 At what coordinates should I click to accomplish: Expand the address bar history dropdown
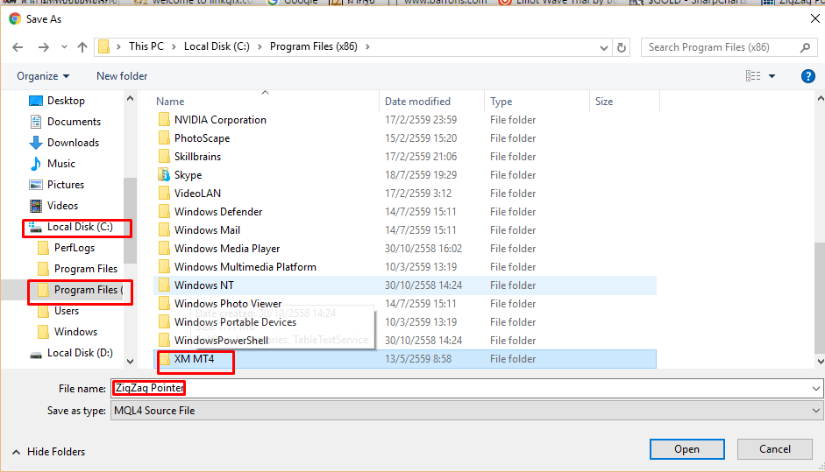604,48
